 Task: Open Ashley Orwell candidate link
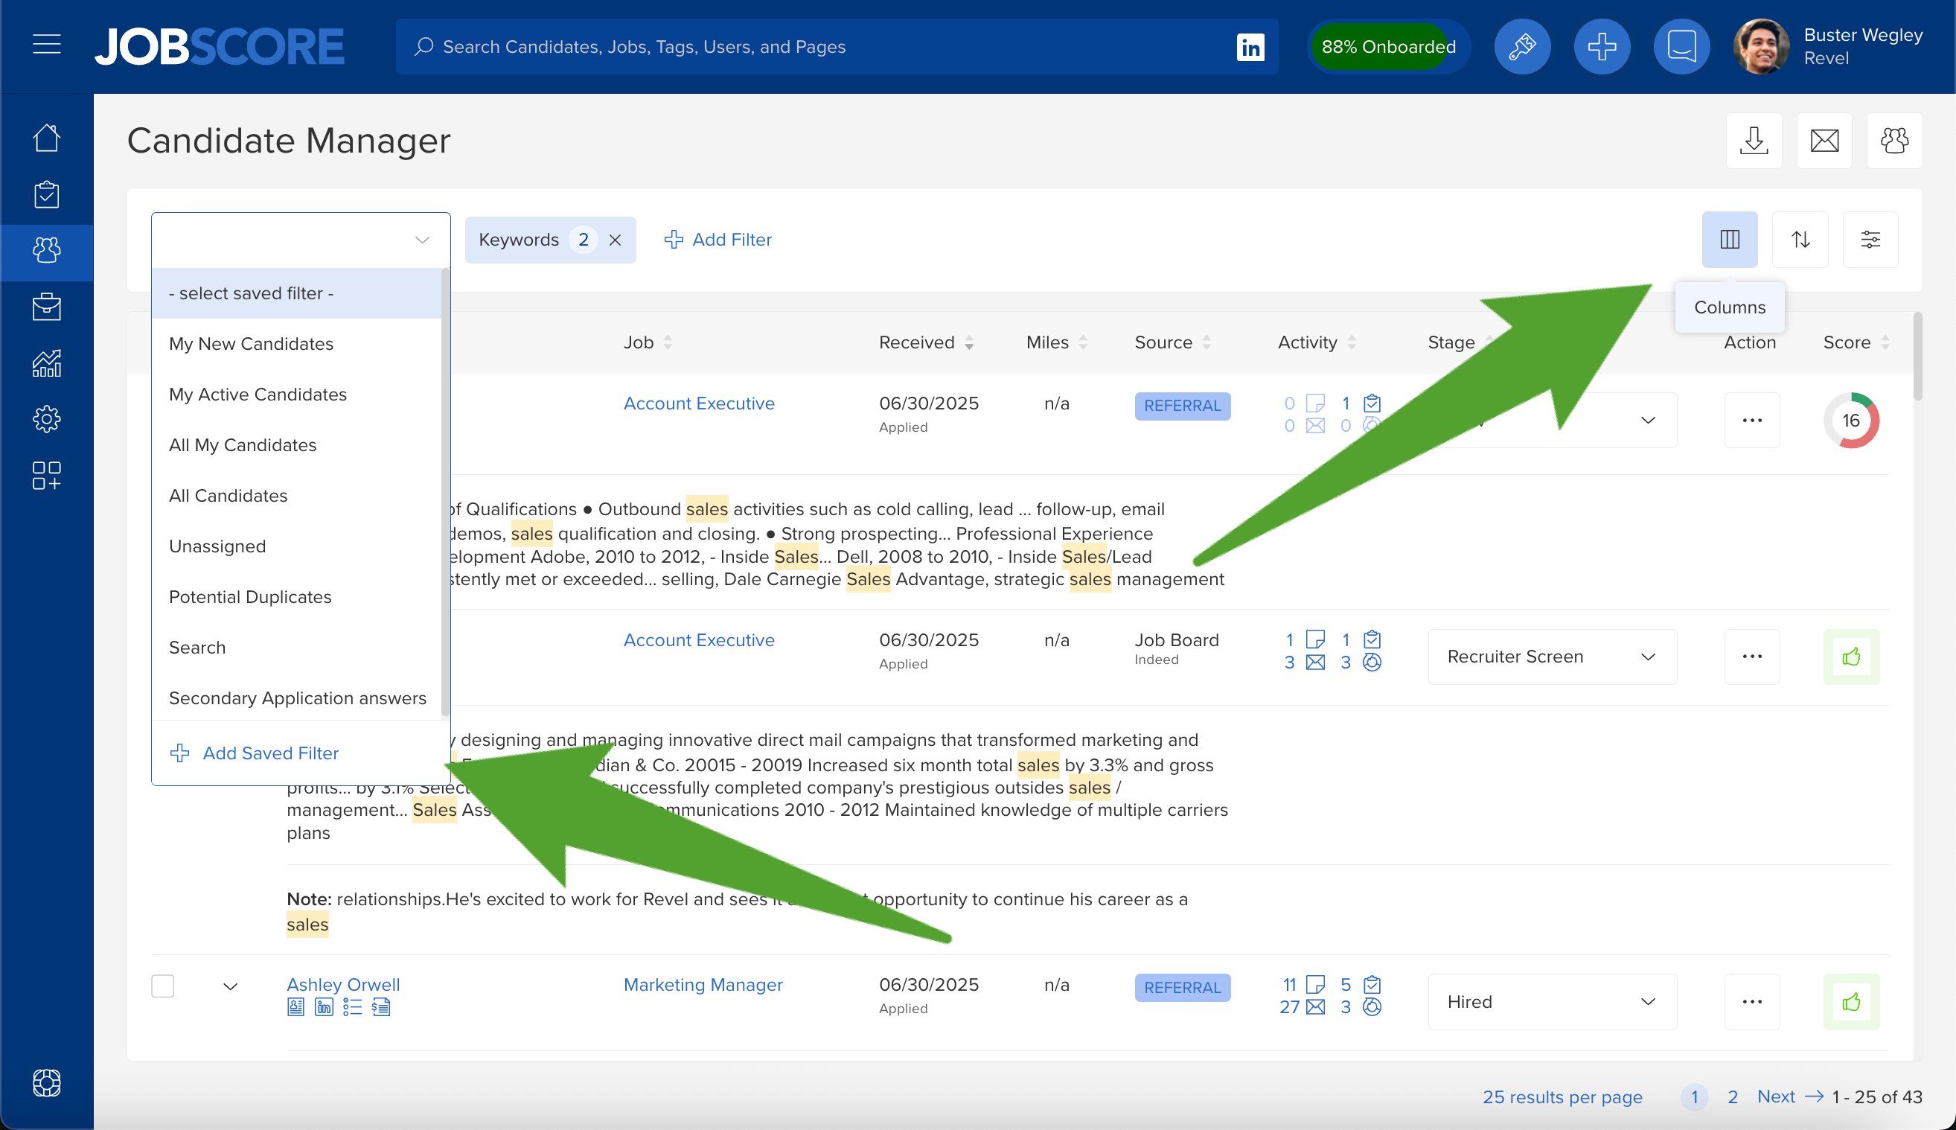(x=343, y=984)
